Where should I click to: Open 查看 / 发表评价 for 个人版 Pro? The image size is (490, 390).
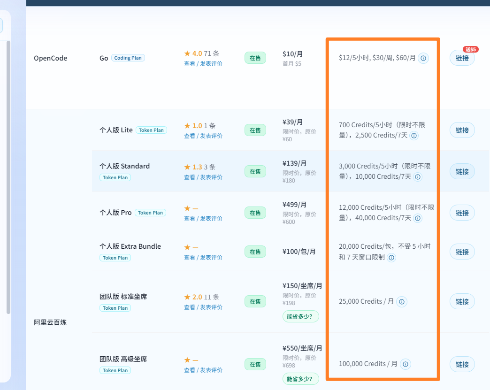[x=203, y=218]
